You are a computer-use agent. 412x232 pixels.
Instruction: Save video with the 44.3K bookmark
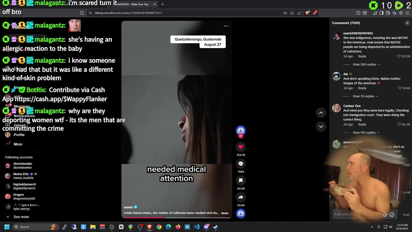coord(240,180)
